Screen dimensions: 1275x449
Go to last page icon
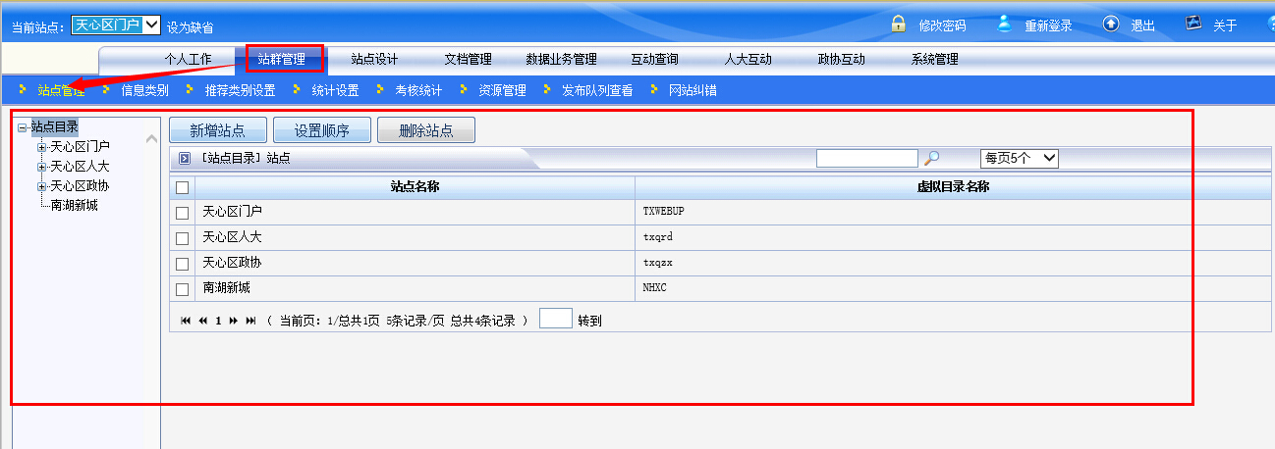coord(250,321)
